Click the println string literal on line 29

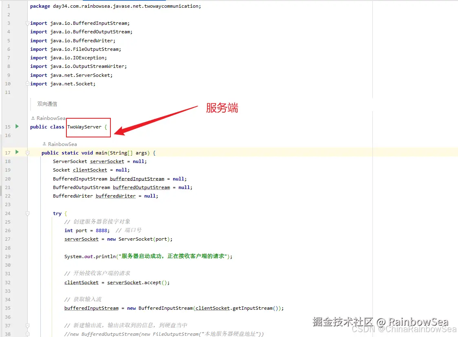pos(173,256)
